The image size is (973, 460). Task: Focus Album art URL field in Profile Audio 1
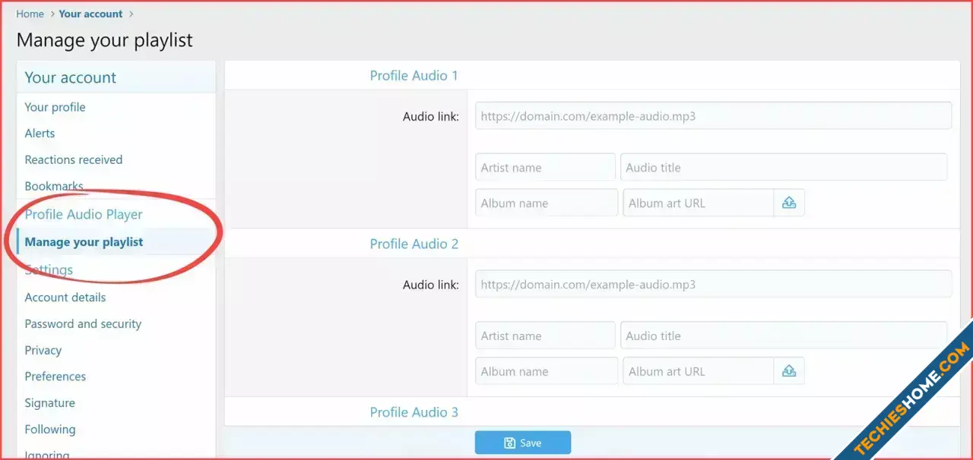coord(699,203)
